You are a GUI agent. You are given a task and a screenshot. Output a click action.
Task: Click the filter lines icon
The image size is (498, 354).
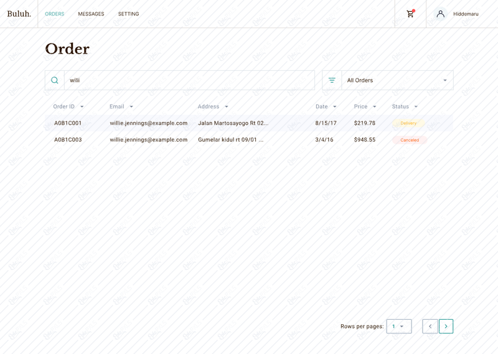coord(332,80)
